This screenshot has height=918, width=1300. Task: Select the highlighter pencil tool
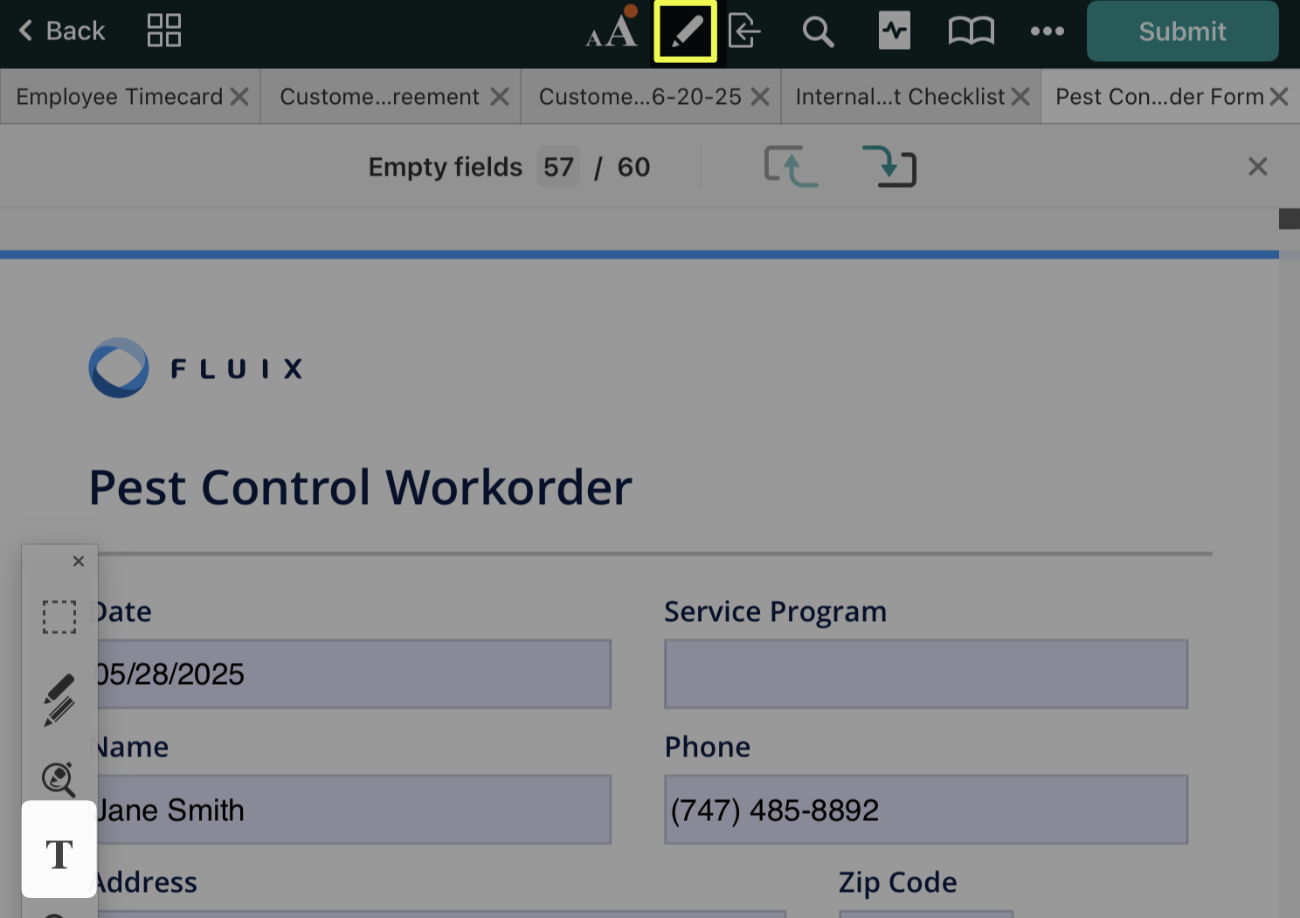pos(59,700)
